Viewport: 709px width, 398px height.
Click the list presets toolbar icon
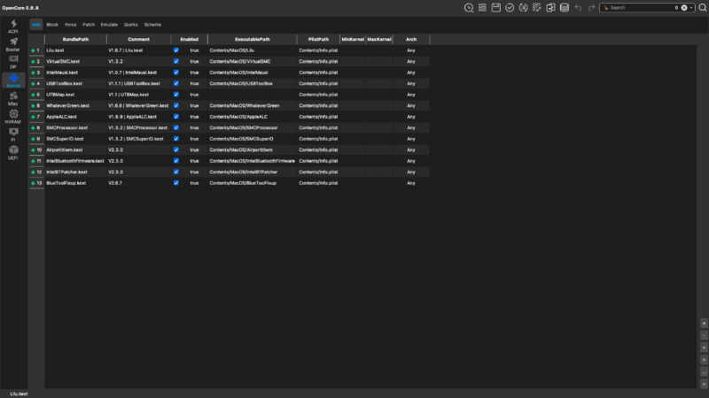482,8
